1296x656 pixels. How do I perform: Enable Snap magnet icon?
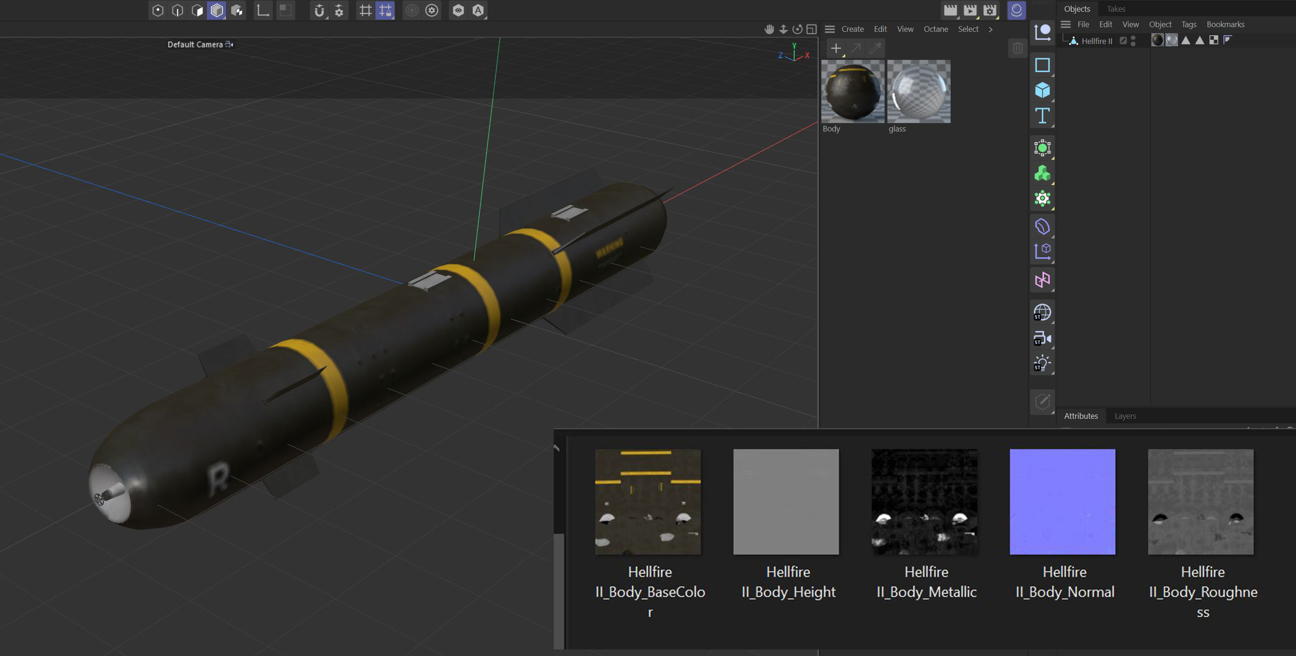pos(320,11)
